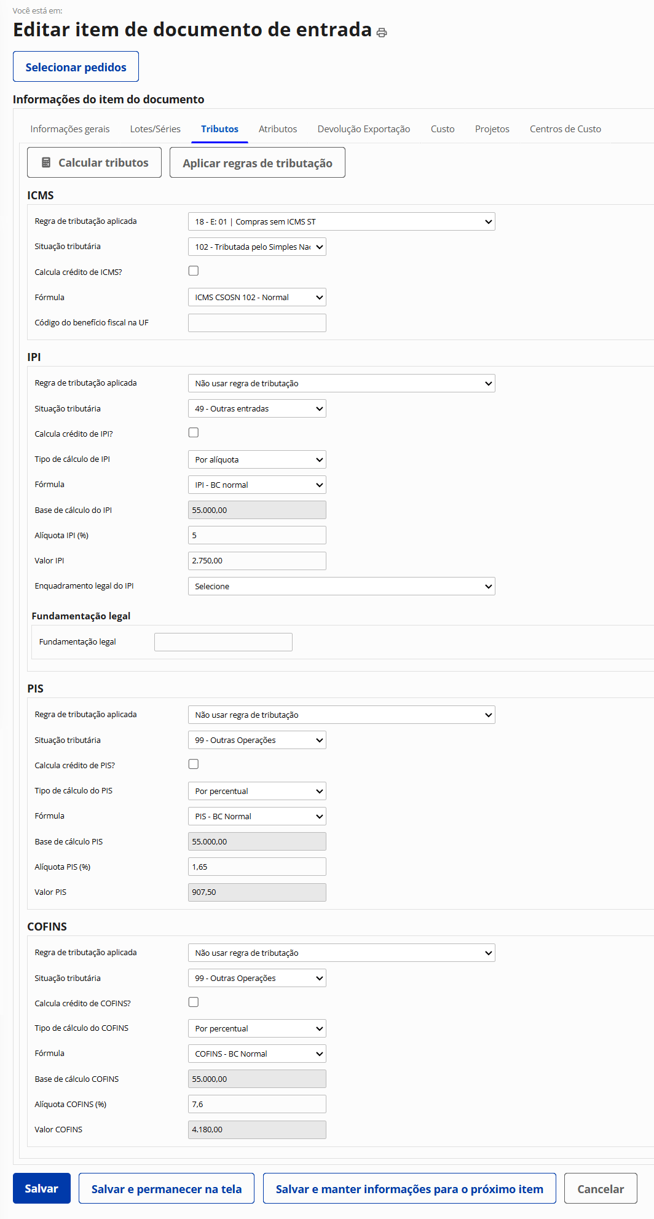Click the Selecionar pedidos button
Viewport: 654px width, 1219px height.
[76, 67]
